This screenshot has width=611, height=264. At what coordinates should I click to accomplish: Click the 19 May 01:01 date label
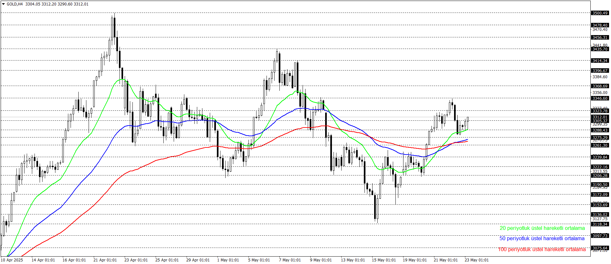click(x=415, y=260)
